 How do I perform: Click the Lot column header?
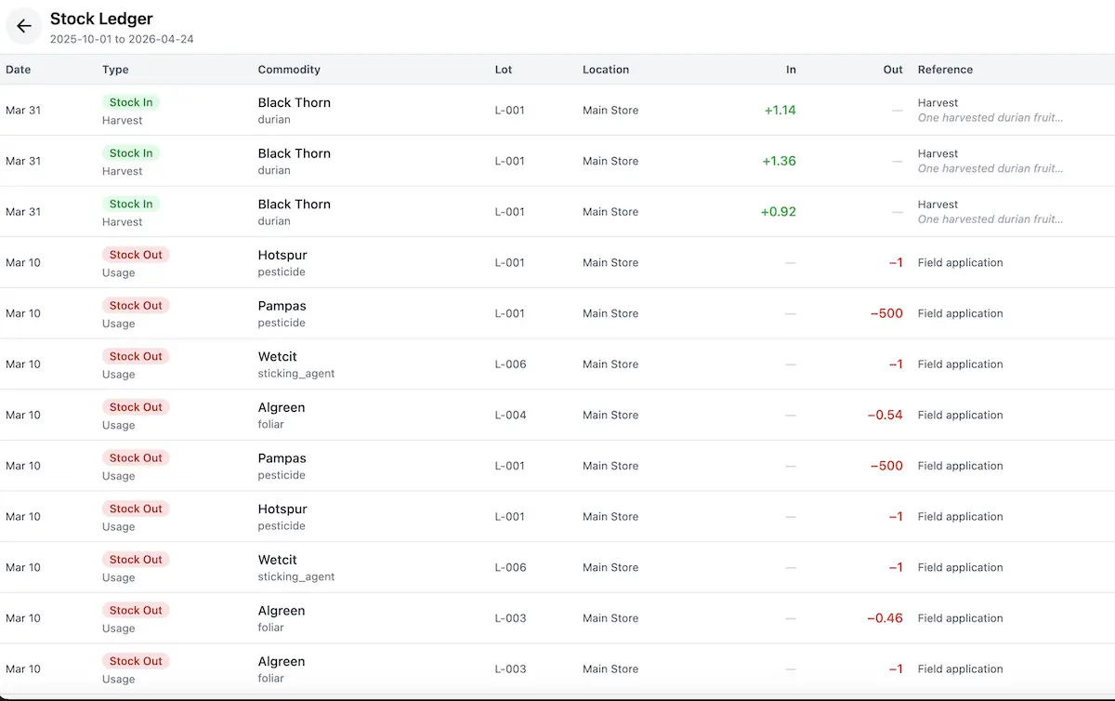[504, 70]
